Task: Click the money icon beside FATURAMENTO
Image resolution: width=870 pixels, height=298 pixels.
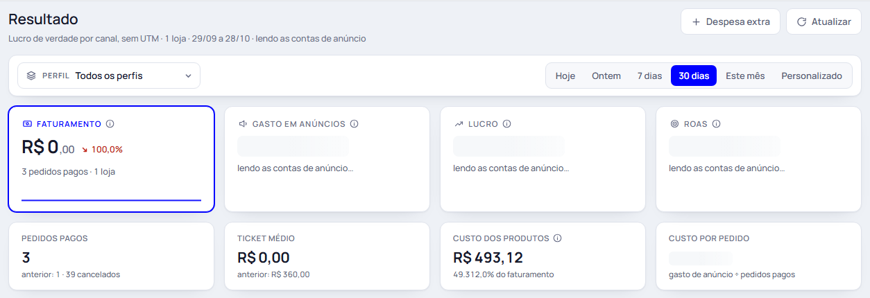Action: pyautogui.click(x=27, y=124)
